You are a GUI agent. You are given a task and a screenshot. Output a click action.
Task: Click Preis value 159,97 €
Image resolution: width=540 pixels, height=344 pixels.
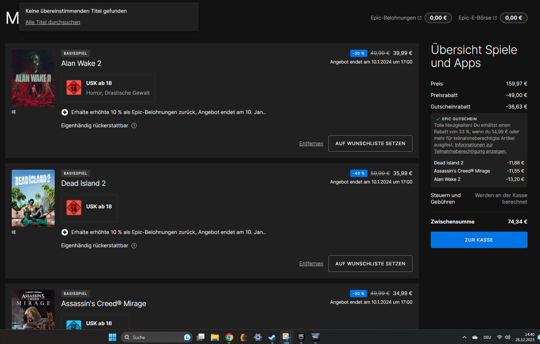tap(517, 84)
